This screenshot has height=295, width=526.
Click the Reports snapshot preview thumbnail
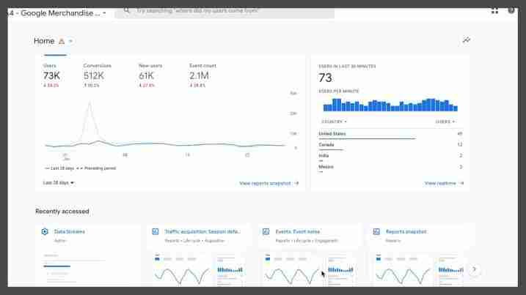click(x=420, y=269)
